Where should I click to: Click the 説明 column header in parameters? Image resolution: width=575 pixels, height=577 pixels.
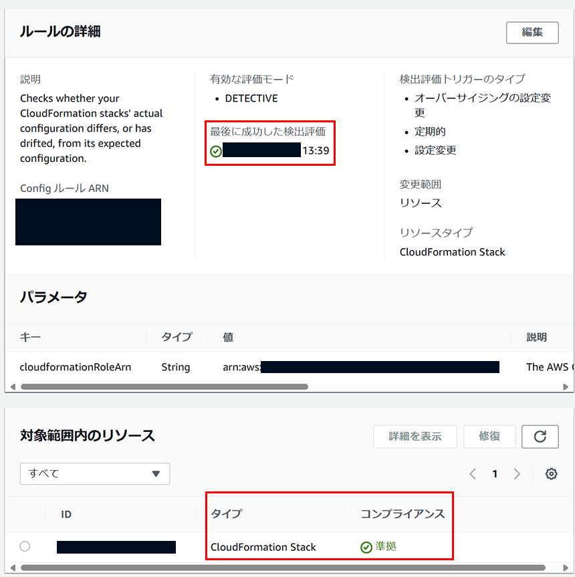(x=536, y=337)
